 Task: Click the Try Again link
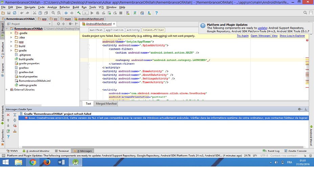pyautogui.click(x=243, y=36)
